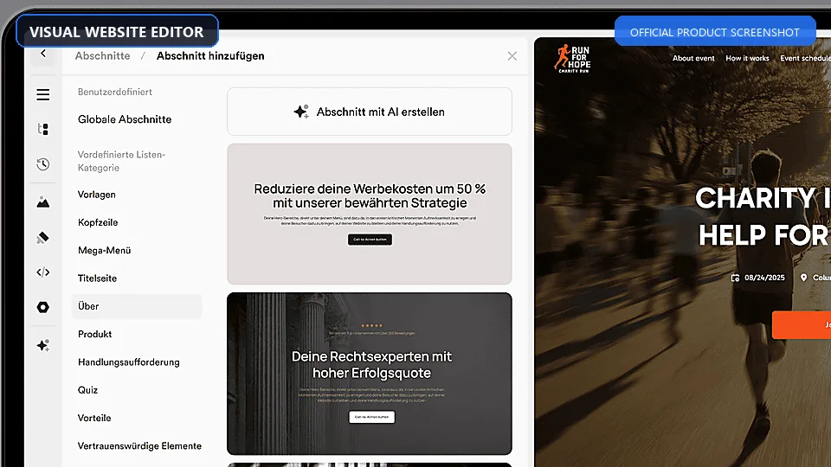Select the Titelseite category

pyautogui.click(x=97, y=278)
